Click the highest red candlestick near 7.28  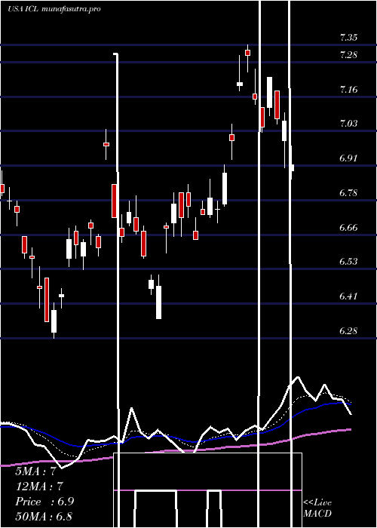click(x=248, y=53)
